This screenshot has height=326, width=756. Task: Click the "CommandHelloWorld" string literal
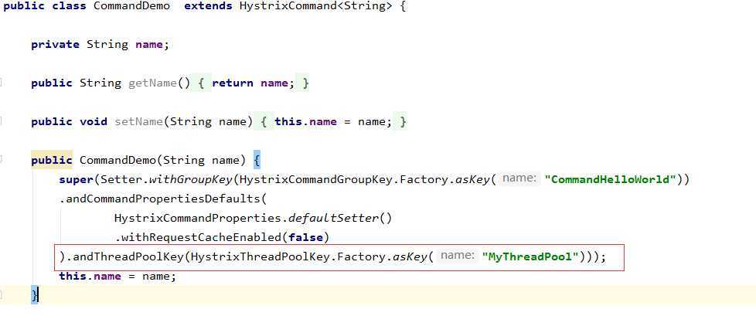(x=611, y=180)
